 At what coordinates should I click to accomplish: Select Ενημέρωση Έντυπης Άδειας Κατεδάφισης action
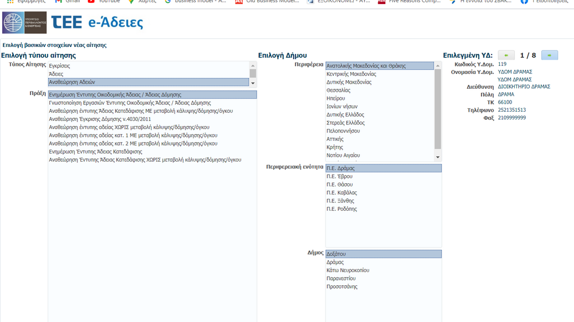coord(95,152)
